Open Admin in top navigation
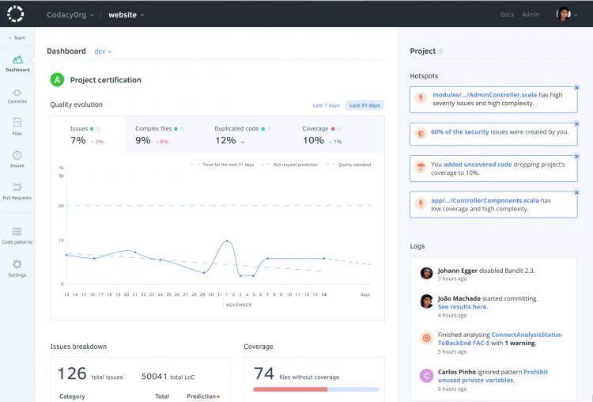Screen dimensions: 593x402 click(531, 14)
